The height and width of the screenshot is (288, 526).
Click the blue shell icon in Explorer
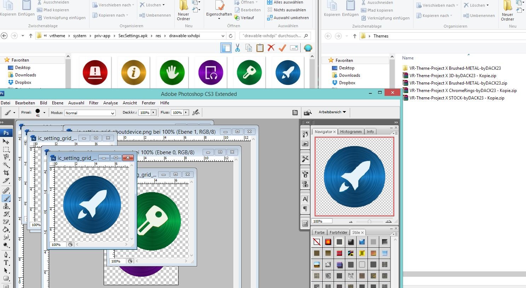(x=308, y=48)
